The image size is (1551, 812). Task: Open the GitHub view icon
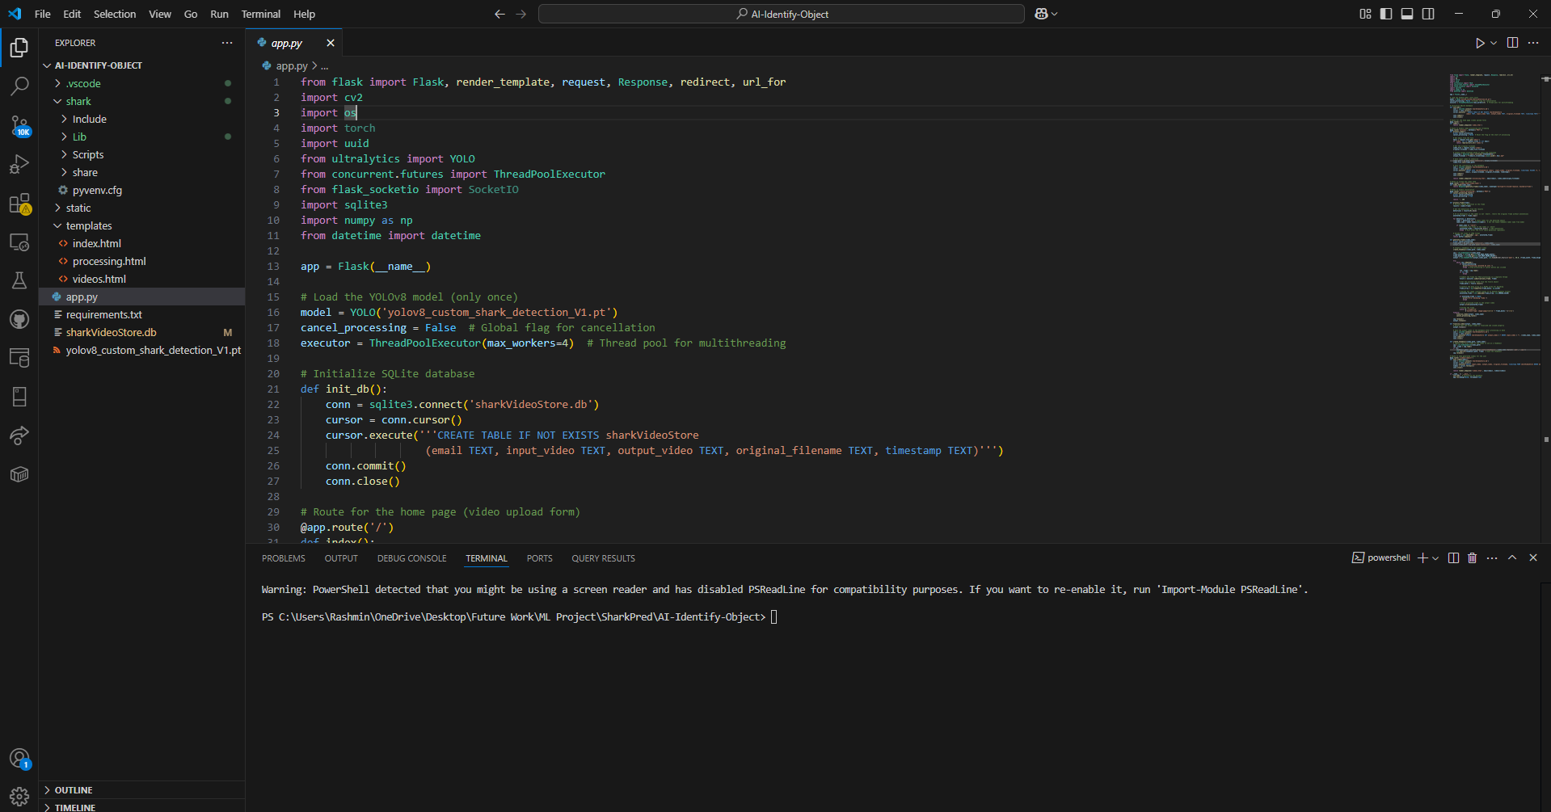coord(19,319)
